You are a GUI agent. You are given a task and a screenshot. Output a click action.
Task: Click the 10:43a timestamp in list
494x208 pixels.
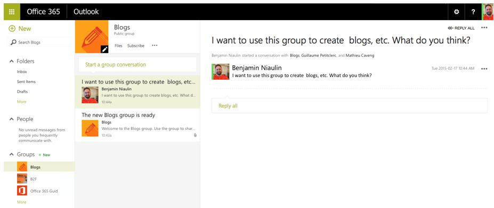(107, 135)
